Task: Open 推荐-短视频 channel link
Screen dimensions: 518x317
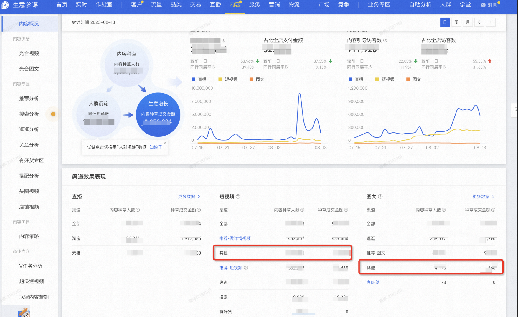Action: (231, 268)
